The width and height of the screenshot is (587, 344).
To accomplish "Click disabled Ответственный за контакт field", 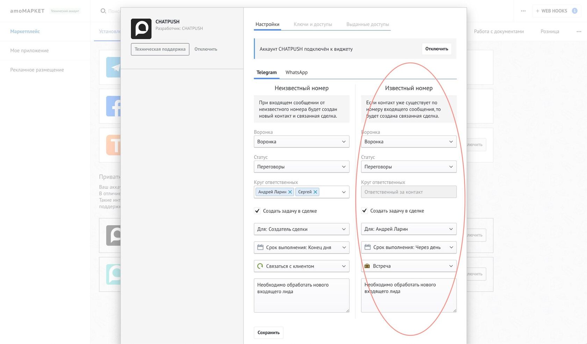I will coord(409,192).
